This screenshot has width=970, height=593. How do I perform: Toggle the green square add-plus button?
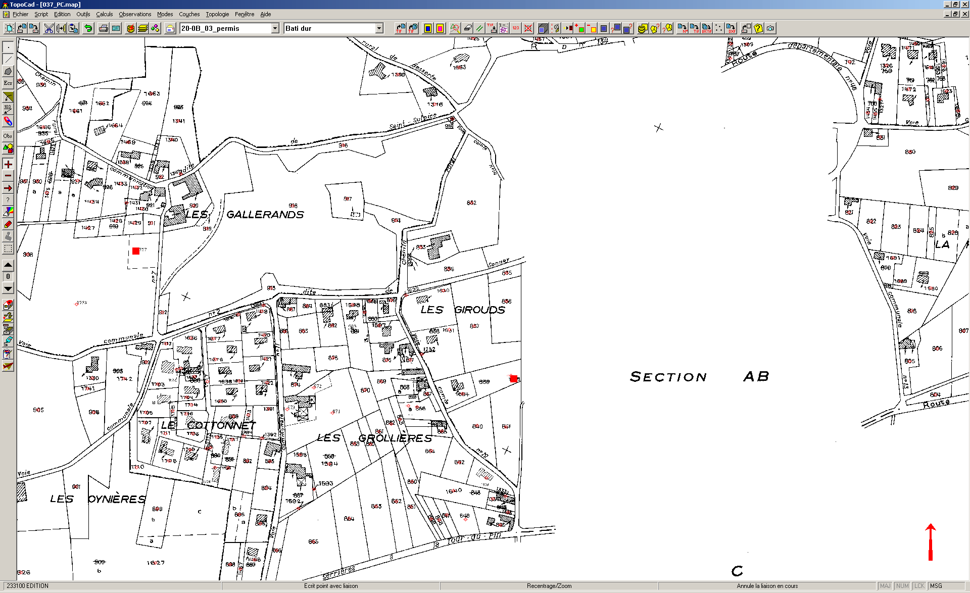pyautogui.click(x=579, y=28)
